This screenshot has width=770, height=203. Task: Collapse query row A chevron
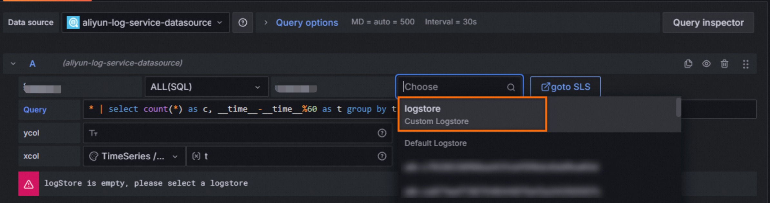(13, 64)
